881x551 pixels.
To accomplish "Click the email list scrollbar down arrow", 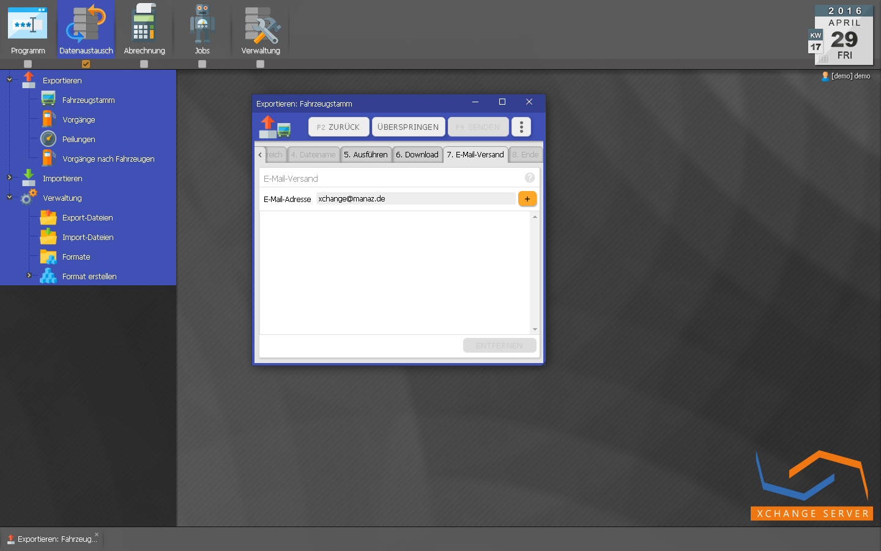I will 535,329.
